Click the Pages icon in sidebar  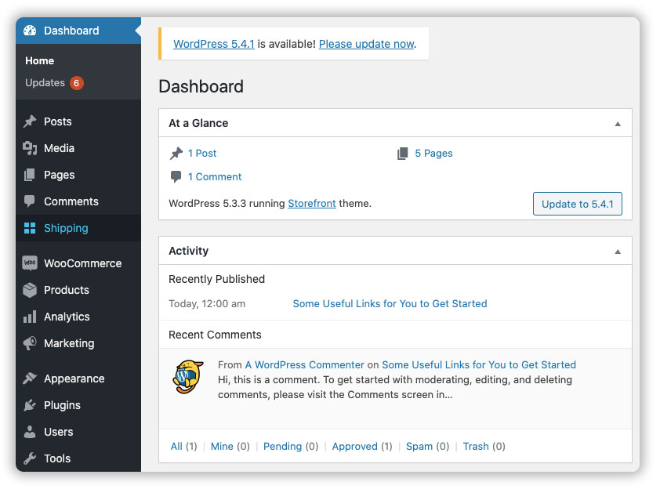click(x=30, y=175)
